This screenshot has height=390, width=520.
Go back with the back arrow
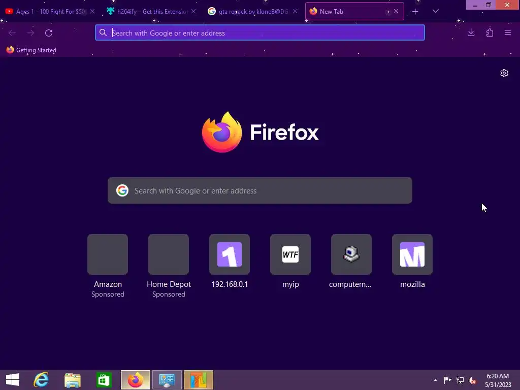(x=12, y=33)
